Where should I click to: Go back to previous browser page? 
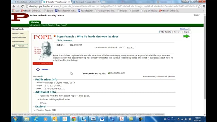14,6
